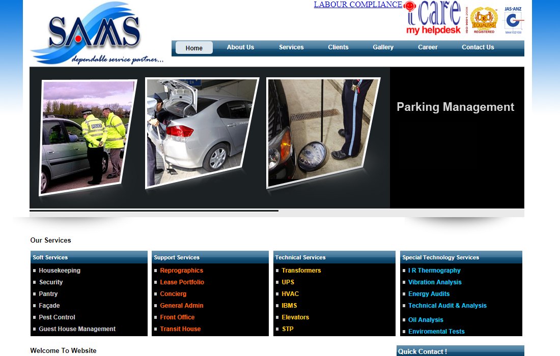Image resolution: width=560 pixels, height=356 pixels.
Task: Click the Our Services heading
Action: point(51,241)
